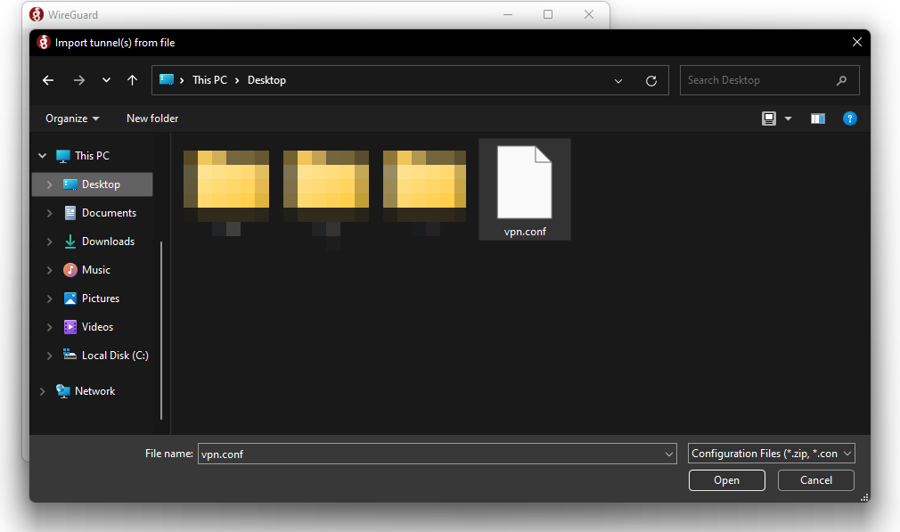Open the Organize menu
Viewport: 900px width, 532px height.
72,119
